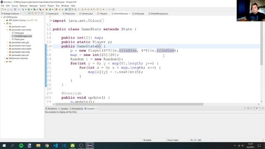Click Link with Editor icon in Package Explorer
Viewport: 265px width, 149px height.
pyautogui.click(x=32, y=13)
